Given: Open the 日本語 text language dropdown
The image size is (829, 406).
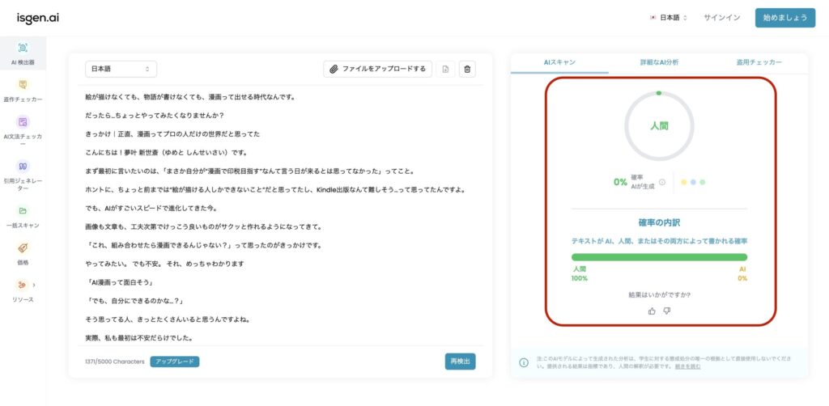Looking at the screenshot, I should pyautogui.click(x=121, y=70).
